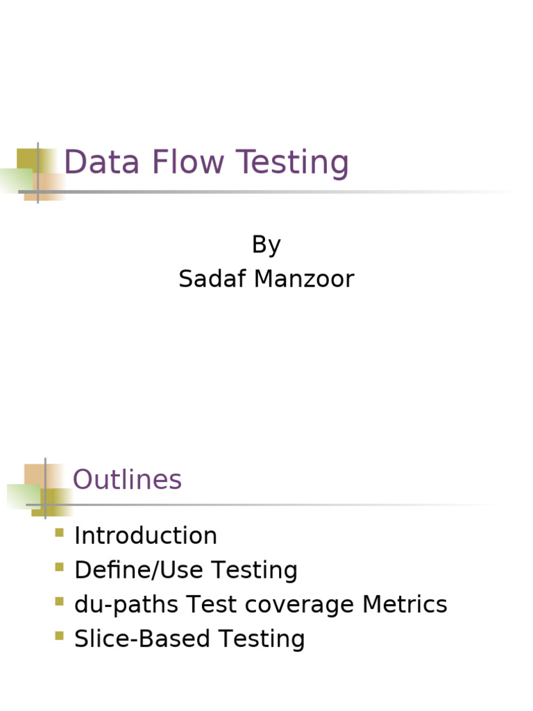Select the bullet marker next to Define/Use Testing
The width and height of the screenshot is (533, 711).
point(59,567)
